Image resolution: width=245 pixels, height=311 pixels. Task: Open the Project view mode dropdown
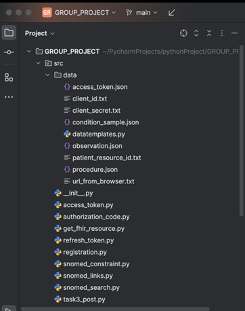tap(40, 33)
